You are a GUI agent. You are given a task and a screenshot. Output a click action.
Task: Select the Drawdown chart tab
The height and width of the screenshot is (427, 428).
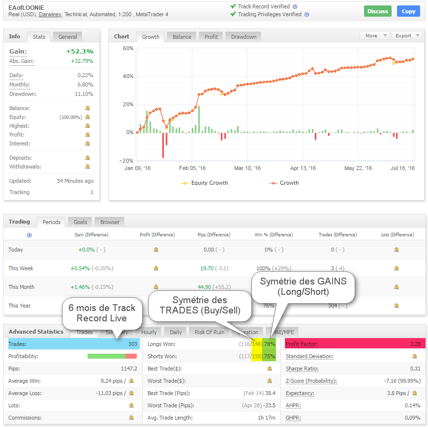[x=244, y=37]
